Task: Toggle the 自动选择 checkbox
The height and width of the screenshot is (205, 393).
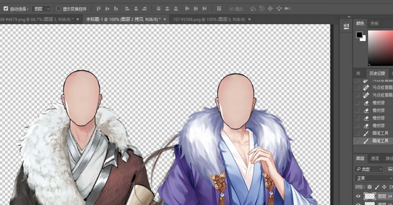Action: tap(6, 9)
